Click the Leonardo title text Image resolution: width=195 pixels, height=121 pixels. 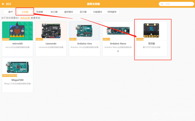[x=51, y=44]
